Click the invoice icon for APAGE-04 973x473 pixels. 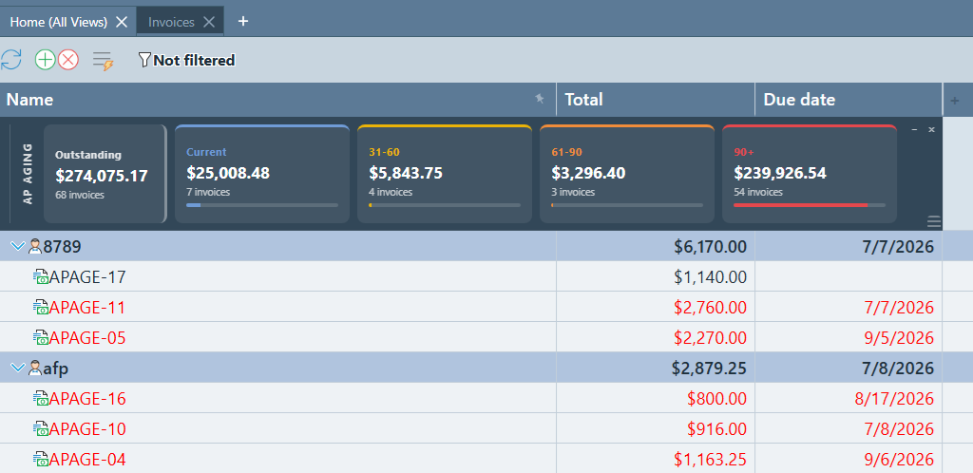[x=41, y=460]
